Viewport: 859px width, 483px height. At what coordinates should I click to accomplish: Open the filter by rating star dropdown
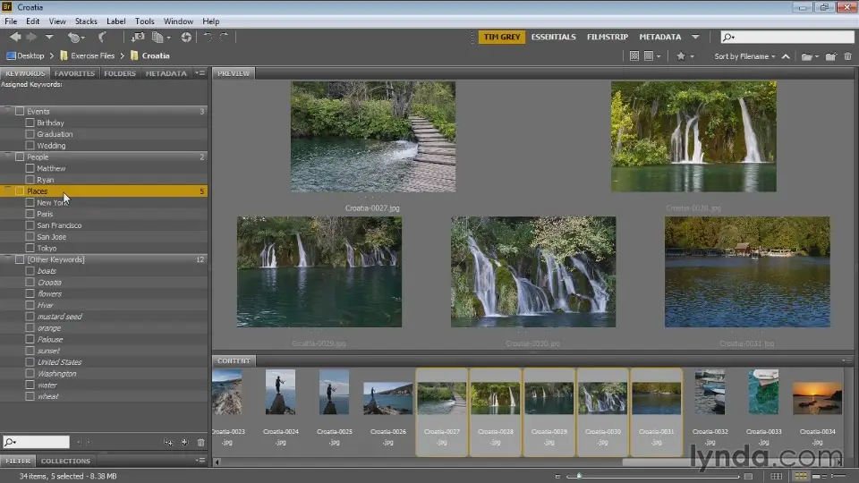684,56
